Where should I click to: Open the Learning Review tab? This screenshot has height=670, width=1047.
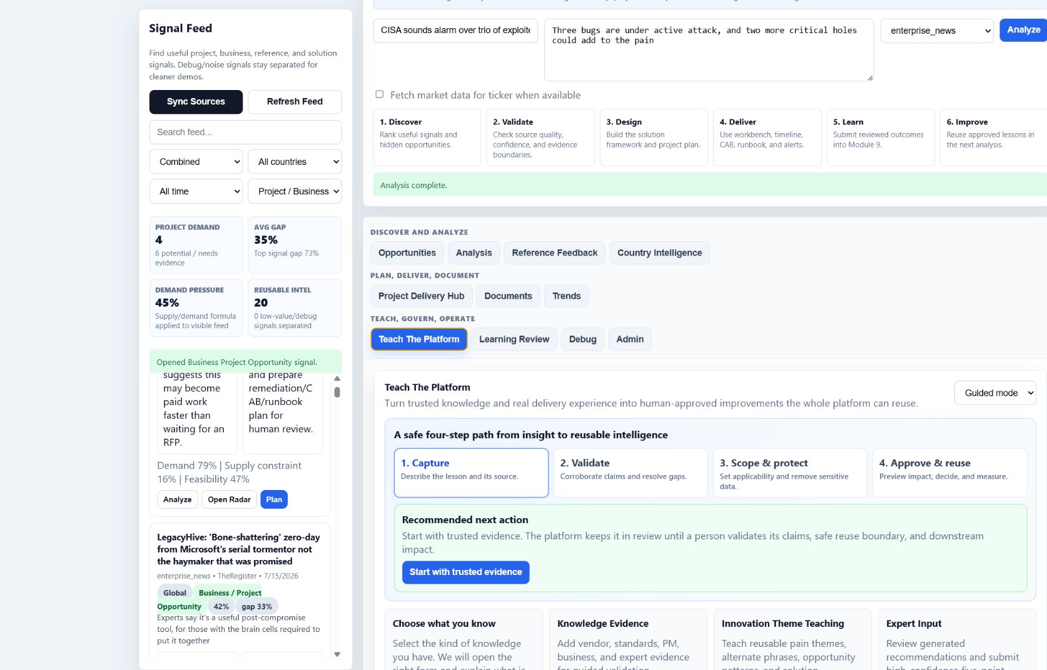[x=514, y=339]
